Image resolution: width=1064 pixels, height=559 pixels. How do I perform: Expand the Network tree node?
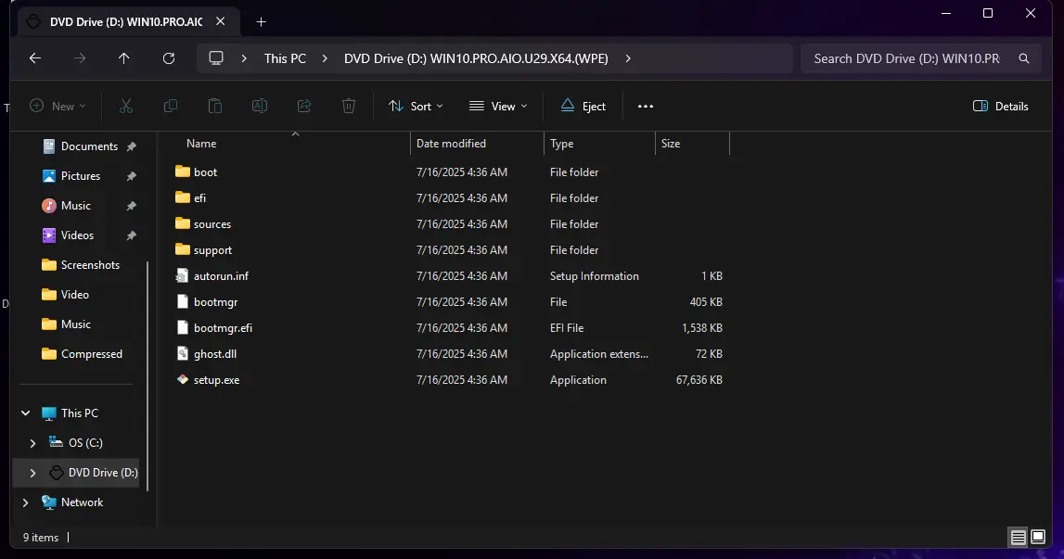[x=26, y=502]
